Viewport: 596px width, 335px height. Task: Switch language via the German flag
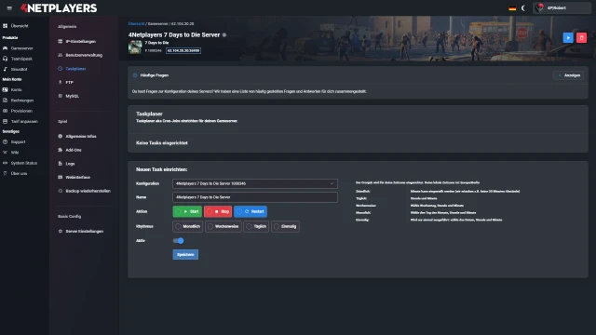(x=512, y=8)
